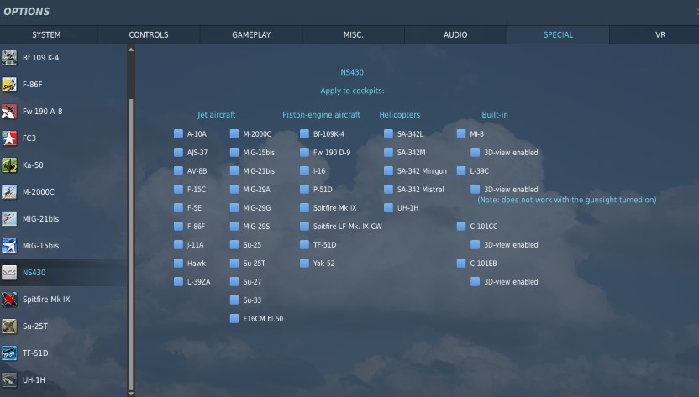
Task: Toggle the L-39ZA checkbox
Action: click(178, 282)
